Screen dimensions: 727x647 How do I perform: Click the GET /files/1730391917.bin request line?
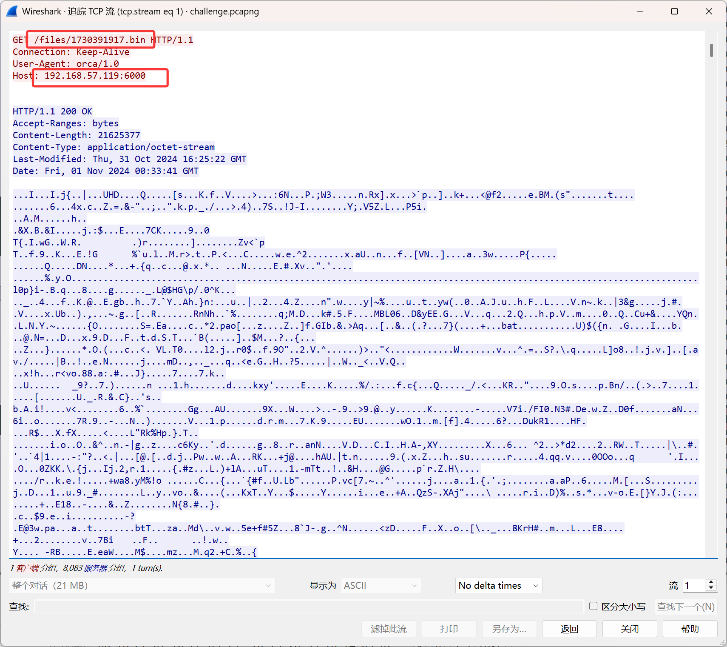tap(103, 40)
